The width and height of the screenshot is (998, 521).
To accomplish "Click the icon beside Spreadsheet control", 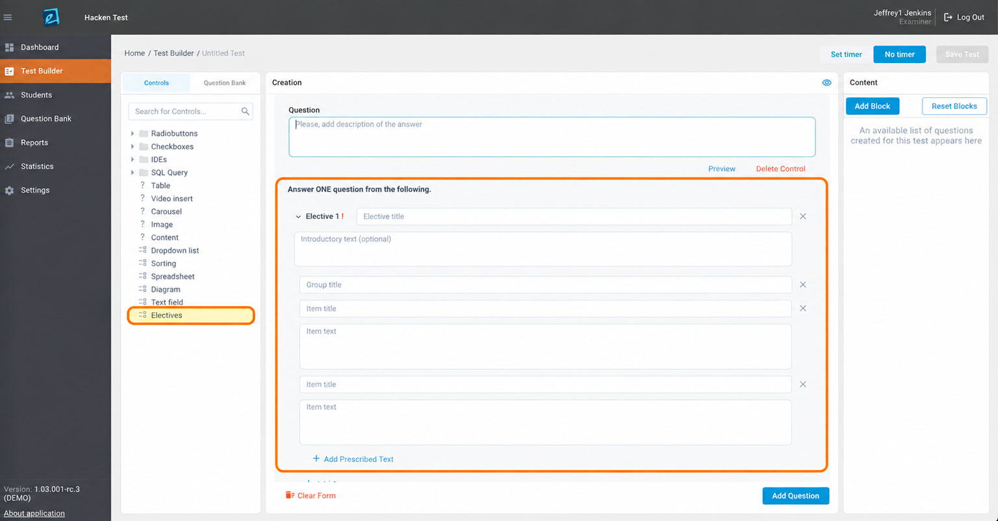I will (142, 276).
